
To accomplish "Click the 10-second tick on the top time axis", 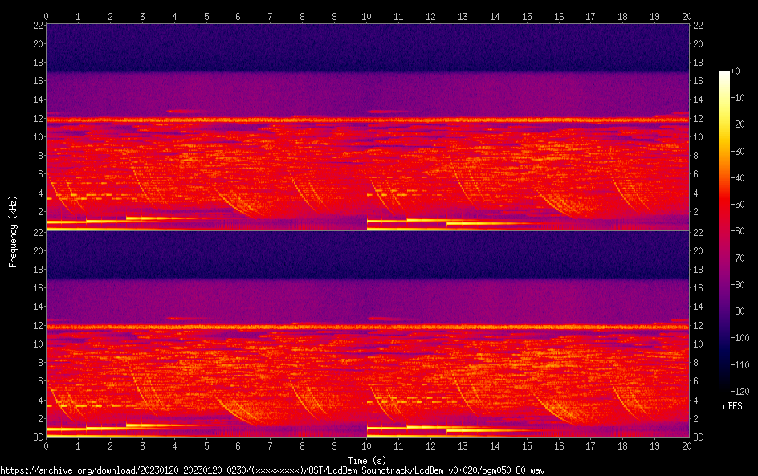I will (x=366, y=16).
